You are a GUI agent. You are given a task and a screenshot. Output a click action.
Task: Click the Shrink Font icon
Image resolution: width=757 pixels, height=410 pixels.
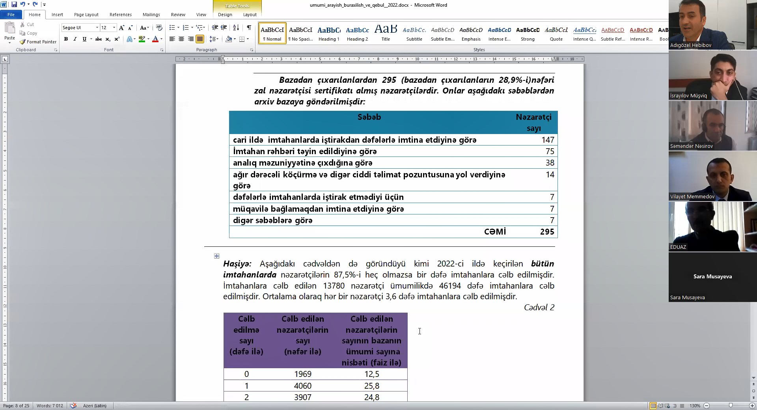pyautogui.click(x=131, y=28)
